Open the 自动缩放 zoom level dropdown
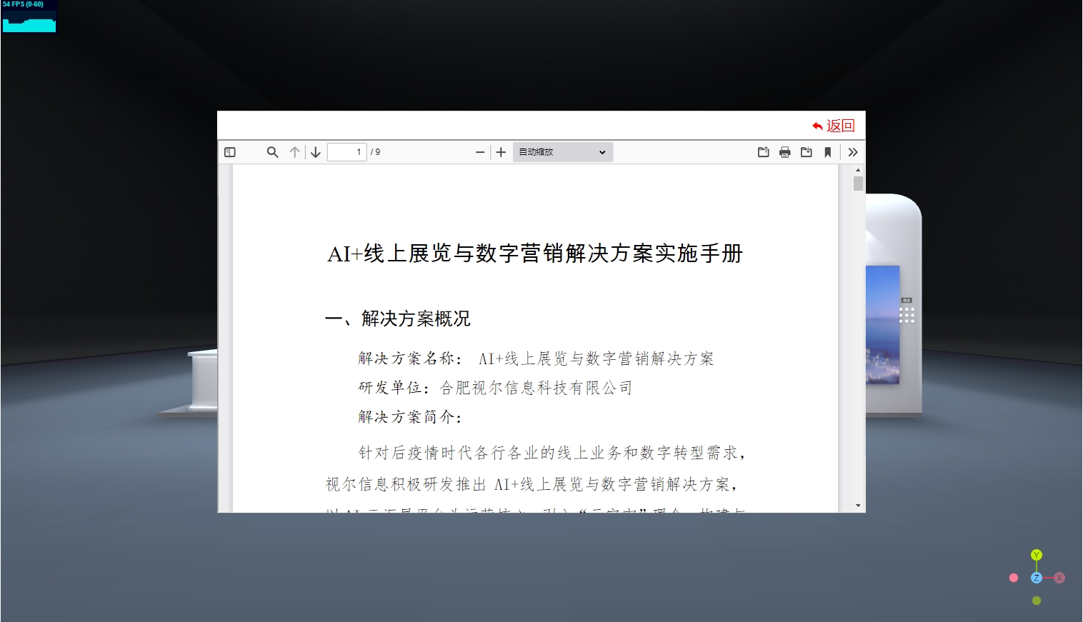The height and width of the screenshot is (622, 1083). click(x=563, y=152)
